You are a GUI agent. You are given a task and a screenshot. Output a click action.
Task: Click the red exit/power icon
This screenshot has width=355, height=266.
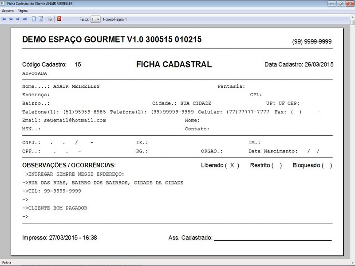pyautogui.click(x=59, y=19)
